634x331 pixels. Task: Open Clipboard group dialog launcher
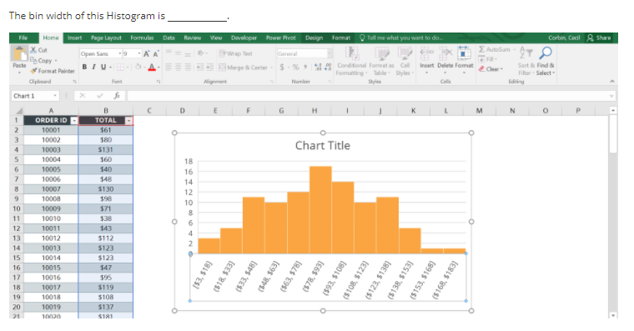tap(74, 81)
